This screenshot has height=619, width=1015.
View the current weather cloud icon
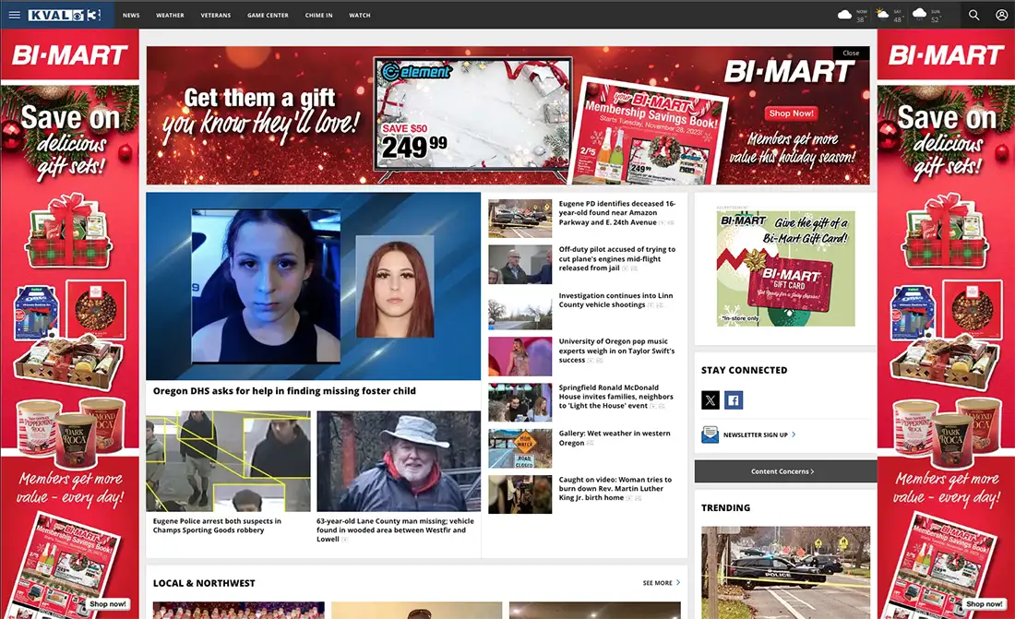click(844, 14)
